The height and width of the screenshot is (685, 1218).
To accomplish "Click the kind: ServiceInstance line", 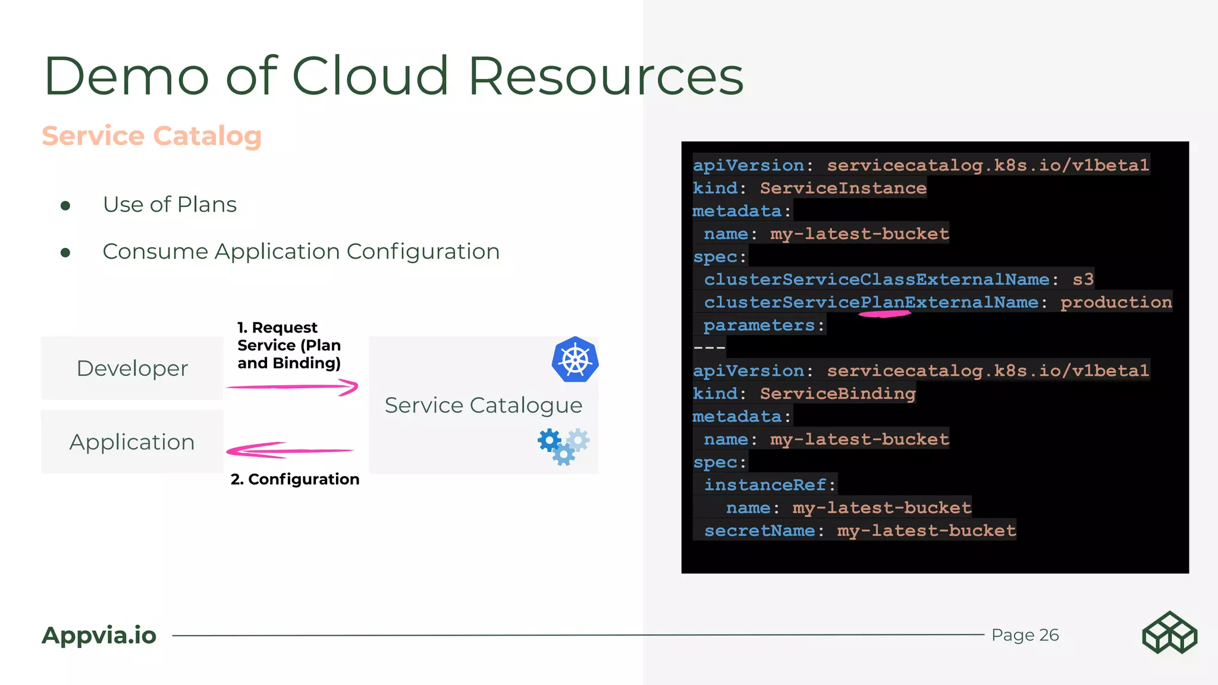I will click(x=809, y=188).
